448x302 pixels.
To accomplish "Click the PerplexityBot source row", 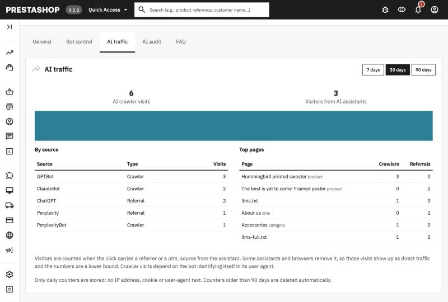I will pos(132,225).
